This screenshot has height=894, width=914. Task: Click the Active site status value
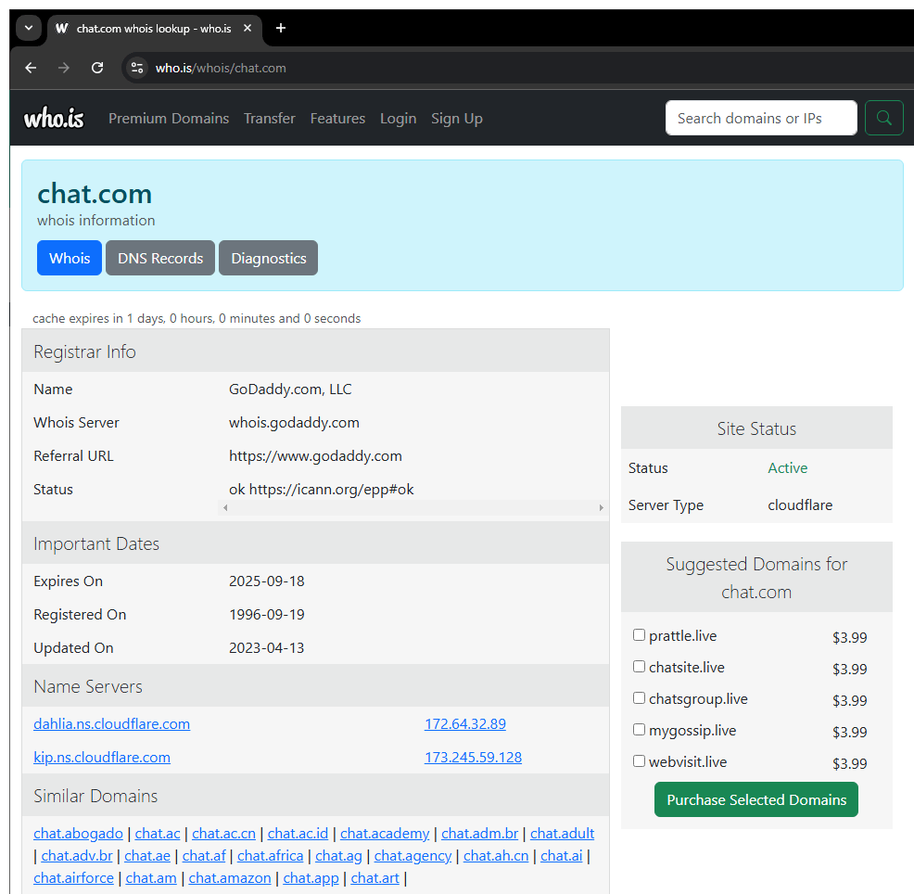pyautogui.click(x=788, y=468)
